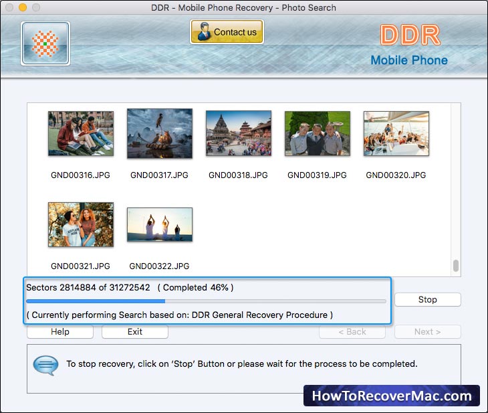This screenshot has width=488, height=413.
Task: Click the Completed 46% status text
Action: (x=195, y=287)
